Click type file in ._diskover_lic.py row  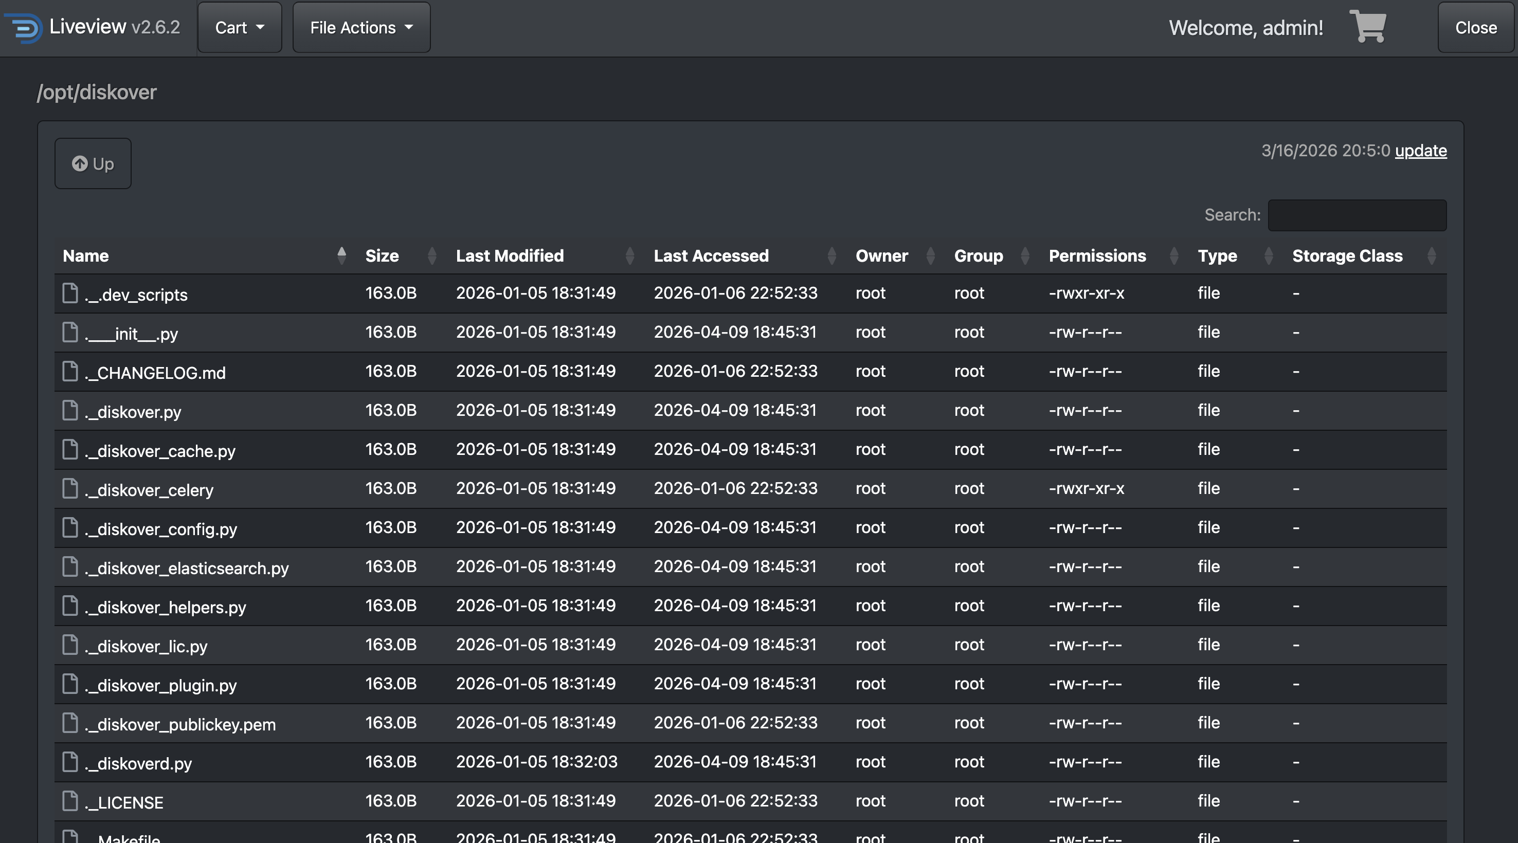[x=1208, y=645]
